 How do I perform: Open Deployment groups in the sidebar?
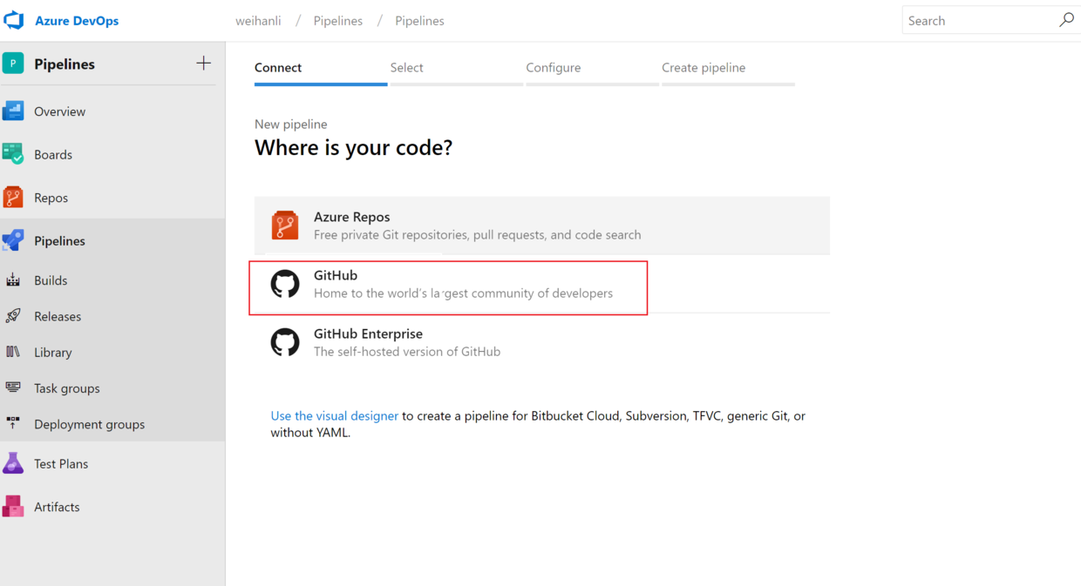point(89,424)
